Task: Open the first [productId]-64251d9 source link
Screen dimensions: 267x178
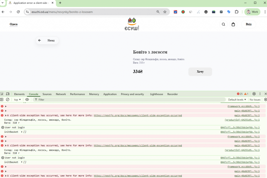Action: click(x=242, y=120)
